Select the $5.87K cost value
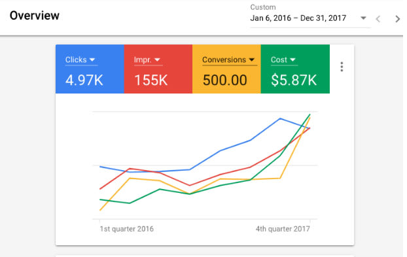Viewport: 407px width, 257px height. click(294, 80)
